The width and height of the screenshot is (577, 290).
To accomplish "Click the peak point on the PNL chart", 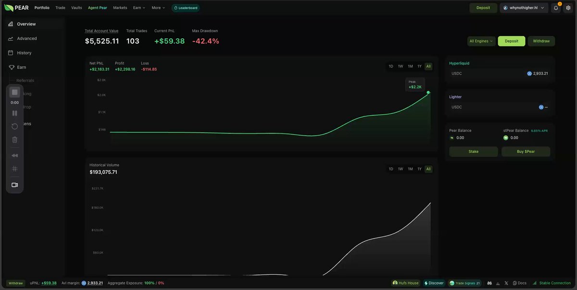I will (x=428, y=92).
